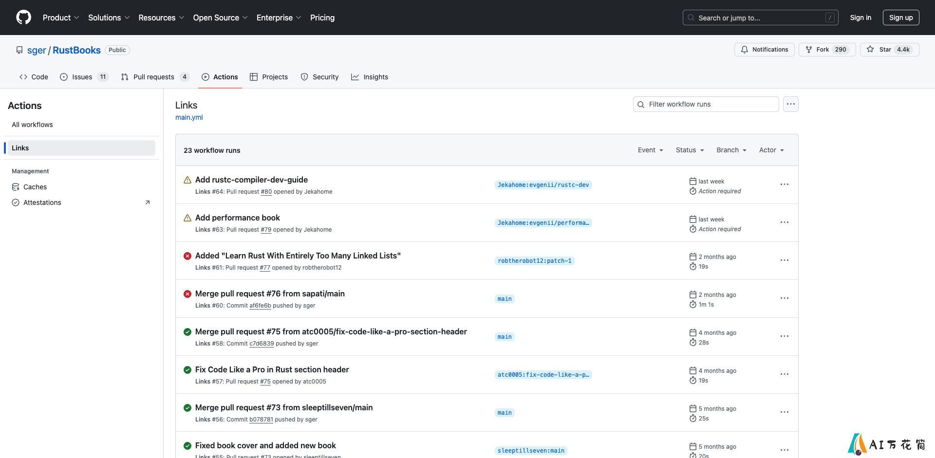The width and height of the screenshot is (935, 458).
Task: Focus the Search or jump to field
Action: 761,18
